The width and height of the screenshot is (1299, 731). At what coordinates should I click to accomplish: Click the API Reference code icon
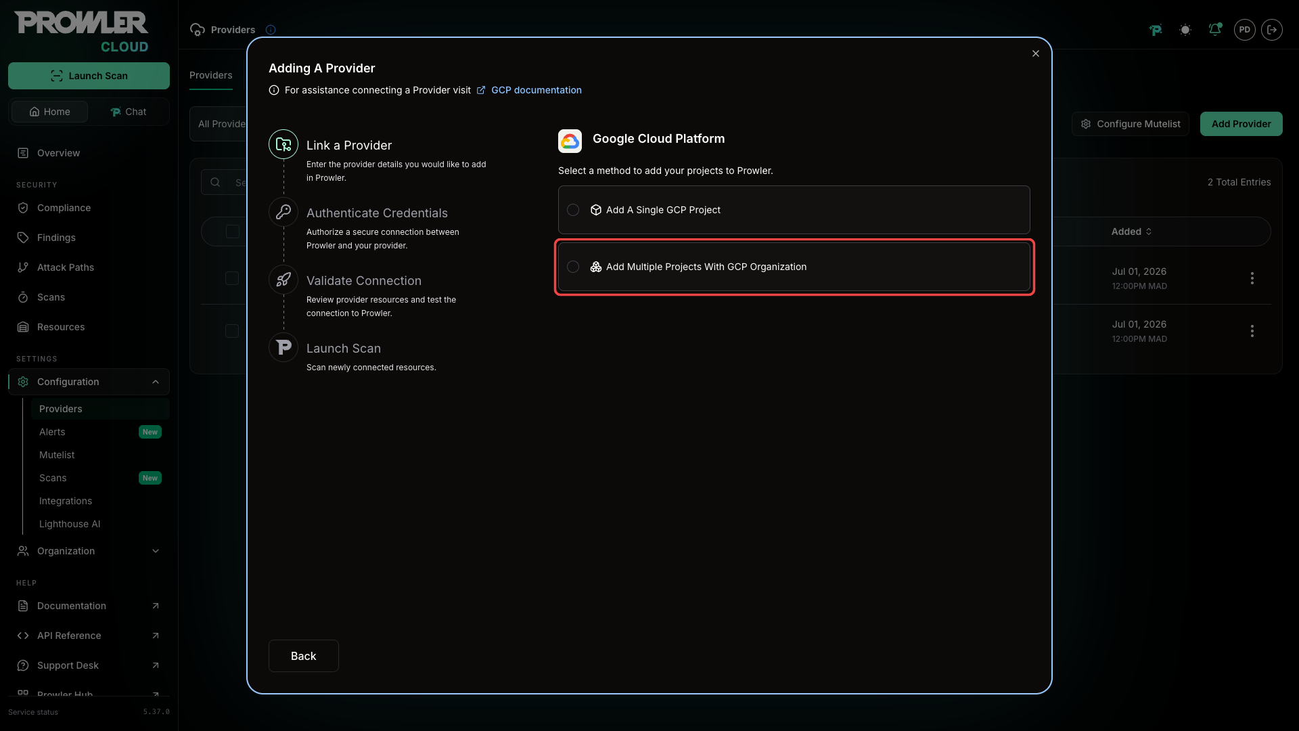point(23,636)
